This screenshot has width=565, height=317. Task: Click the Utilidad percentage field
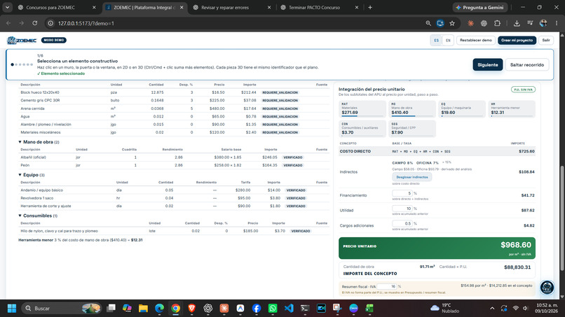402,209
